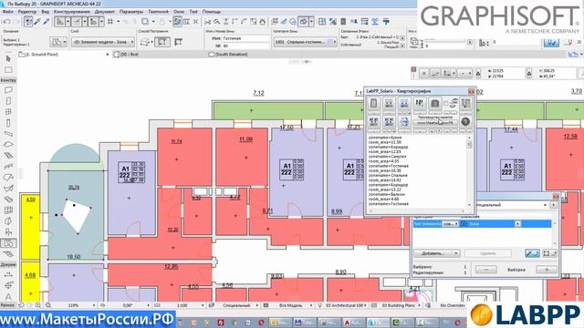Screen dimensions: 584x328
Task: Open the Параметры menu
Action: click(x=131, y=12)
